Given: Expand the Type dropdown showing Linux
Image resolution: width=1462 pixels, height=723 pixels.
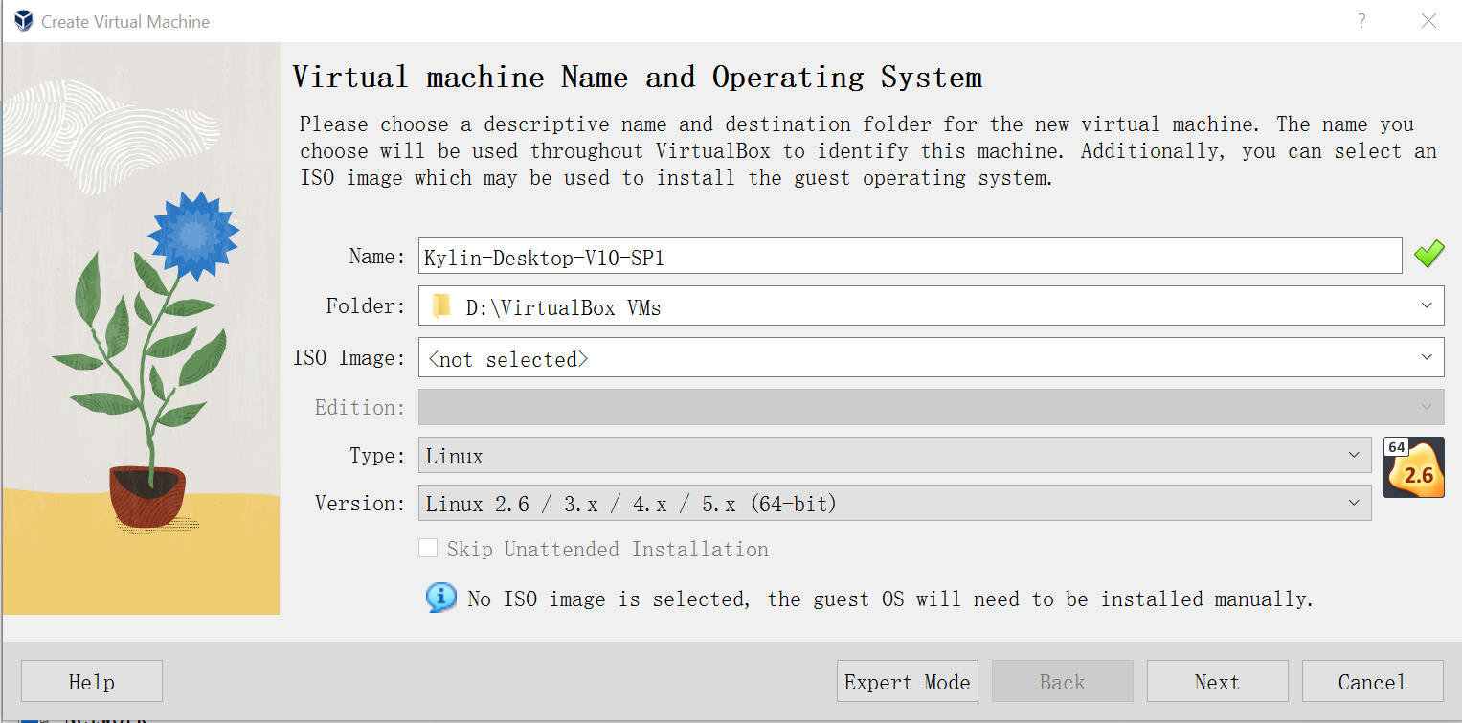Looking at the screenshot, I should (x=894, y=456).
